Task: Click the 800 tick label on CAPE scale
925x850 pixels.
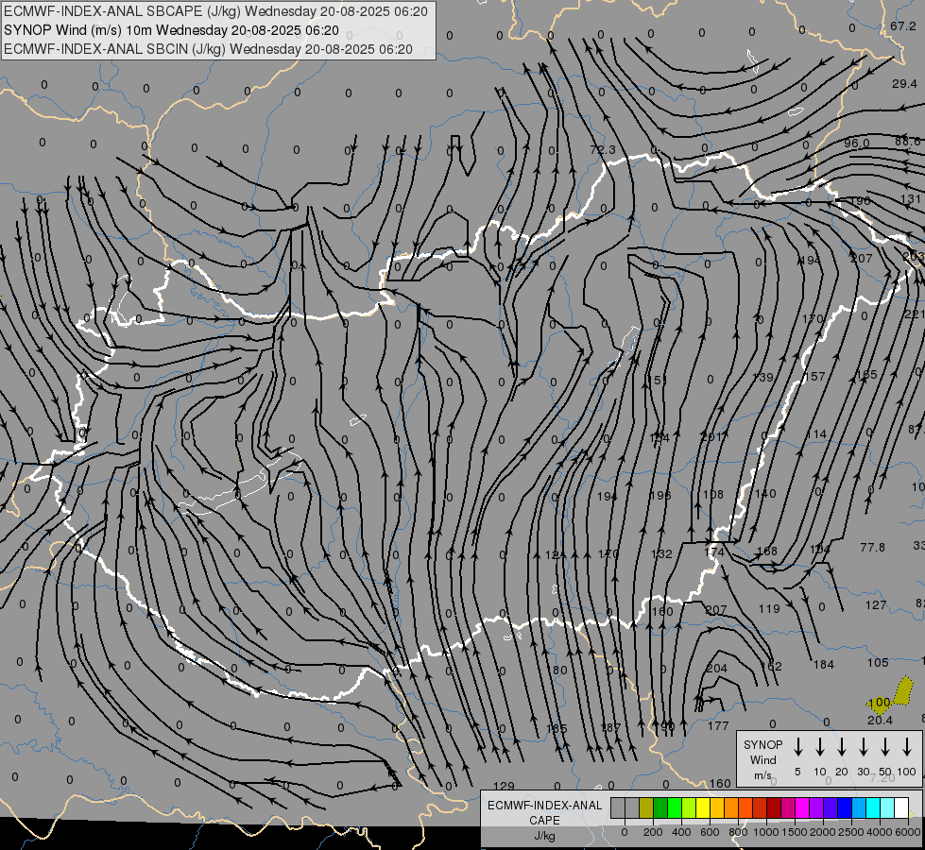Action: pyautogui.click(x=738, y=832)
